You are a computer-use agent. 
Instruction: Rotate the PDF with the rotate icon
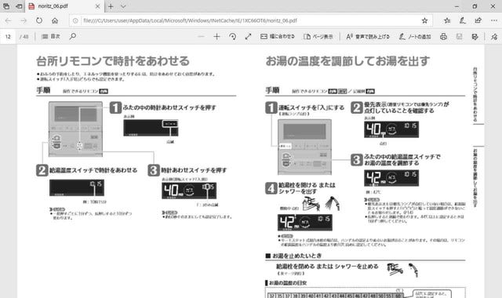tap(233, 37)
